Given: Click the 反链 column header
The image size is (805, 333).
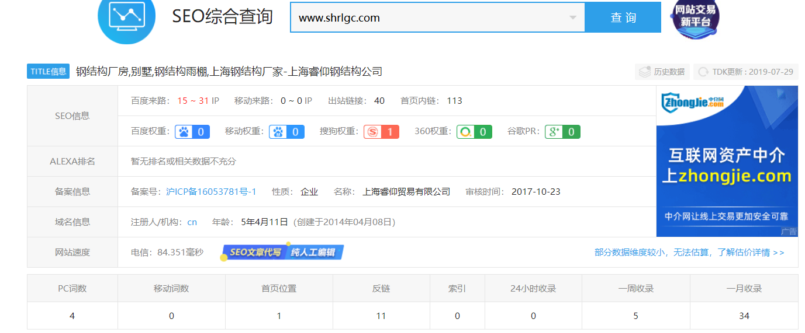Looking at the screenshot, I should pyautogui.click(x=381, y=288).
